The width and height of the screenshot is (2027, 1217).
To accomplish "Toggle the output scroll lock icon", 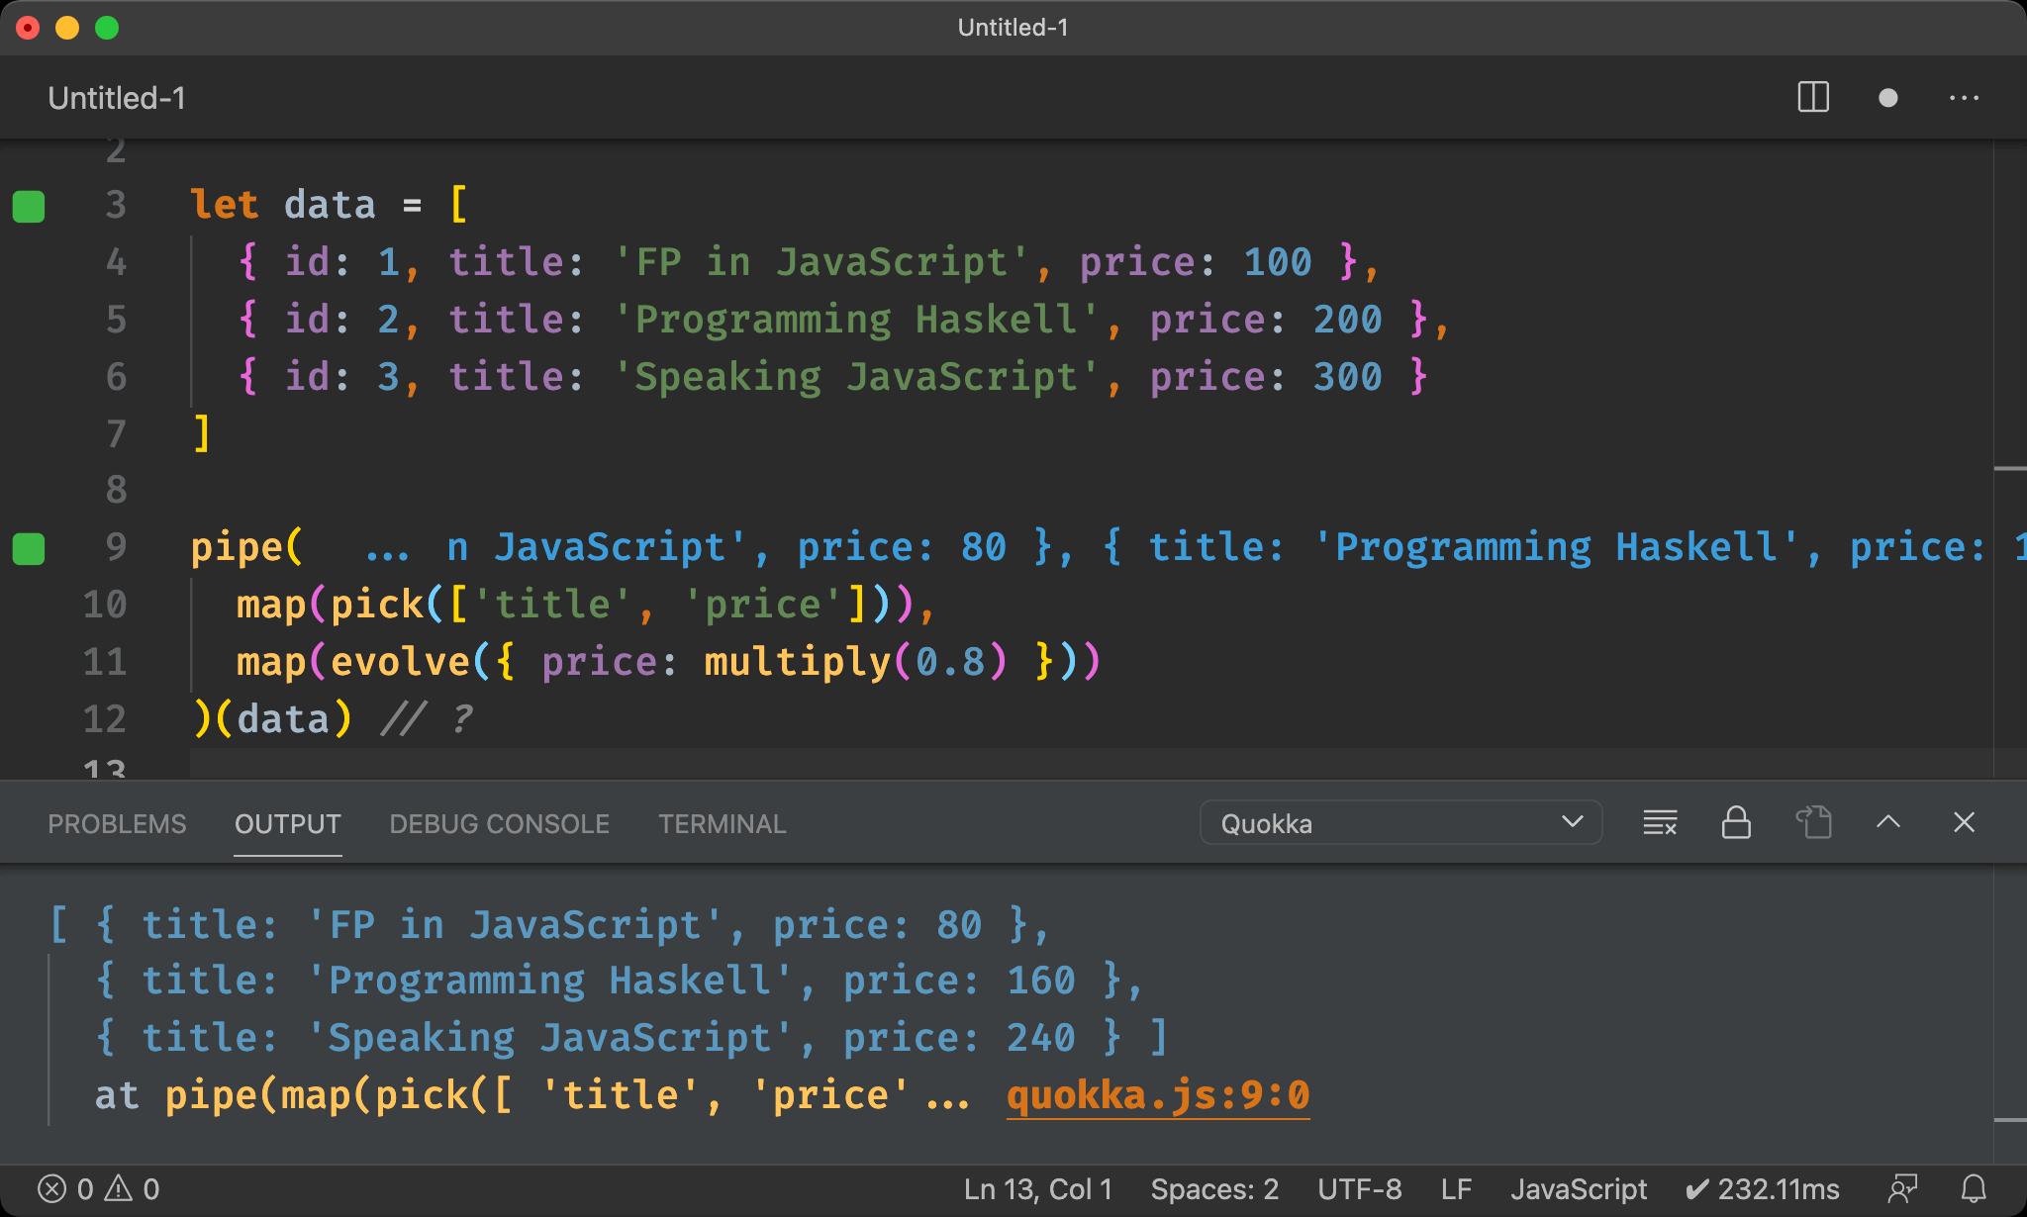I will [x=1736, y=822].
